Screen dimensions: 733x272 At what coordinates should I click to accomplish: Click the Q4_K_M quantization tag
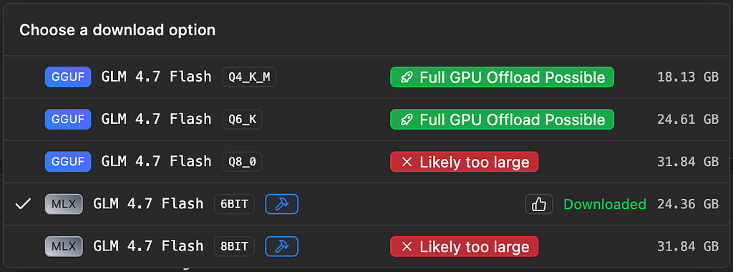coord(249,77)
